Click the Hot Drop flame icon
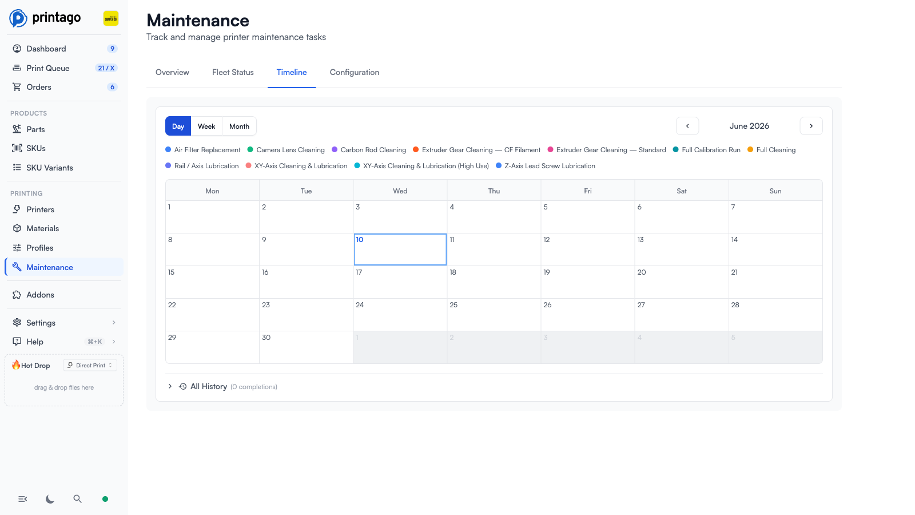 (16, 365)
